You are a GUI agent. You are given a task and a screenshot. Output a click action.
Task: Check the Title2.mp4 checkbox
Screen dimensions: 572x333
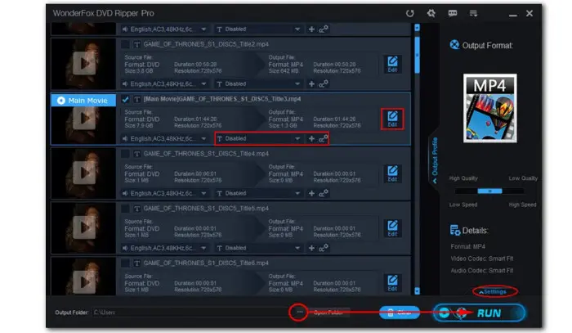125,44
